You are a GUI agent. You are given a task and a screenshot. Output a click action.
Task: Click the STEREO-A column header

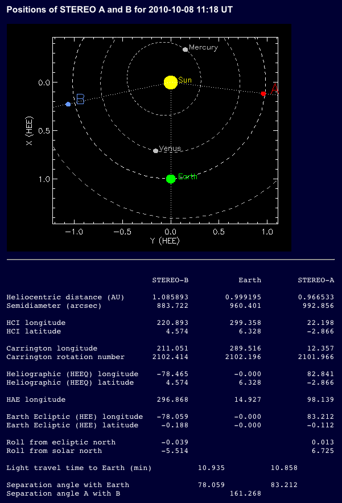316,280
